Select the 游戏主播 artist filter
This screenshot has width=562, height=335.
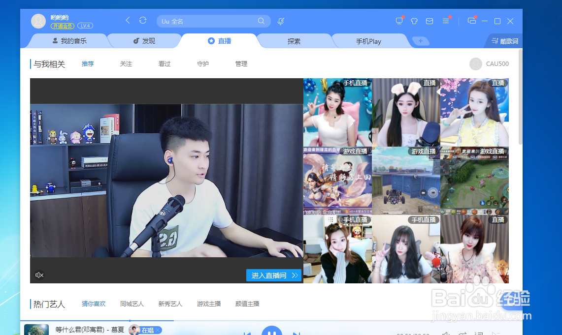(209, 304)
